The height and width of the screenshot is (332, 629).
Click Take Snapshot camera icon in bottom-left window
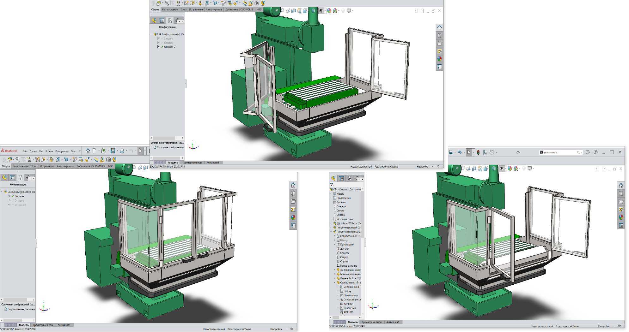pyautogui.click(x=108, y=160)
